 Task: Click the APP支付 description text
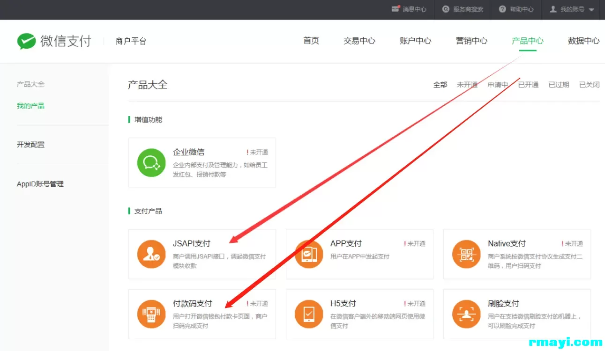(x=360, y=256)
